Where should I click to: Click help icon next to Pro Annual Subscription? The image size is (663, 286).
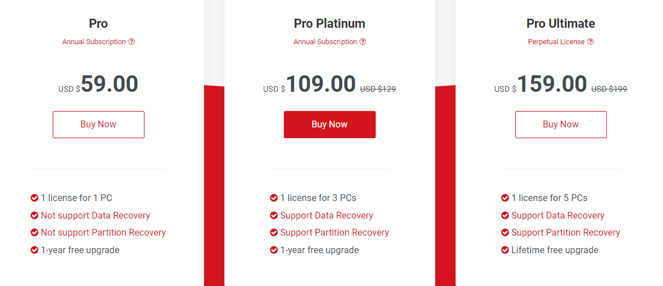pyautogui.click(x=131, y=42)
